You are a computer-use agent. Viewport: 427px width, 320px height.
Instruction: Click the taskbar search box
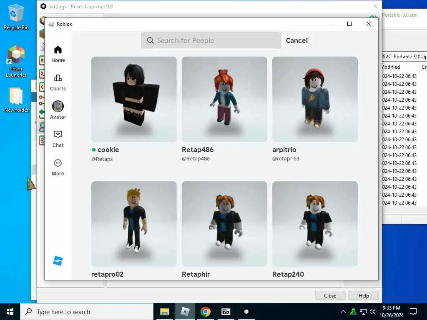coord(87,312)
